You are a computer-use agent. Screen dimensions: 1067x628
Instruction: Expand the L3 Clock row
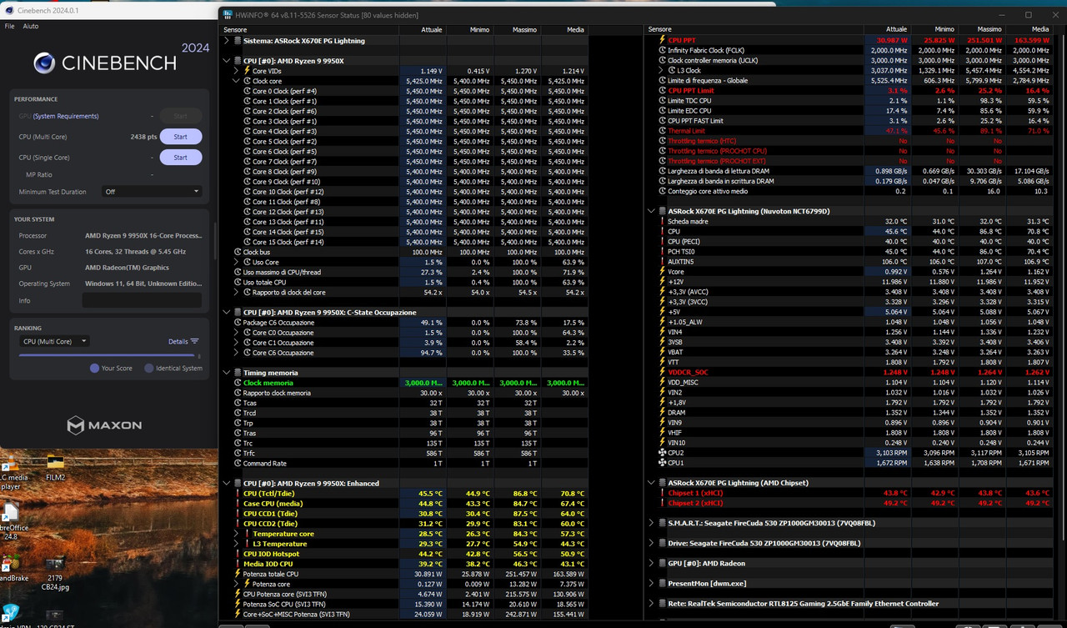point(662,71)
